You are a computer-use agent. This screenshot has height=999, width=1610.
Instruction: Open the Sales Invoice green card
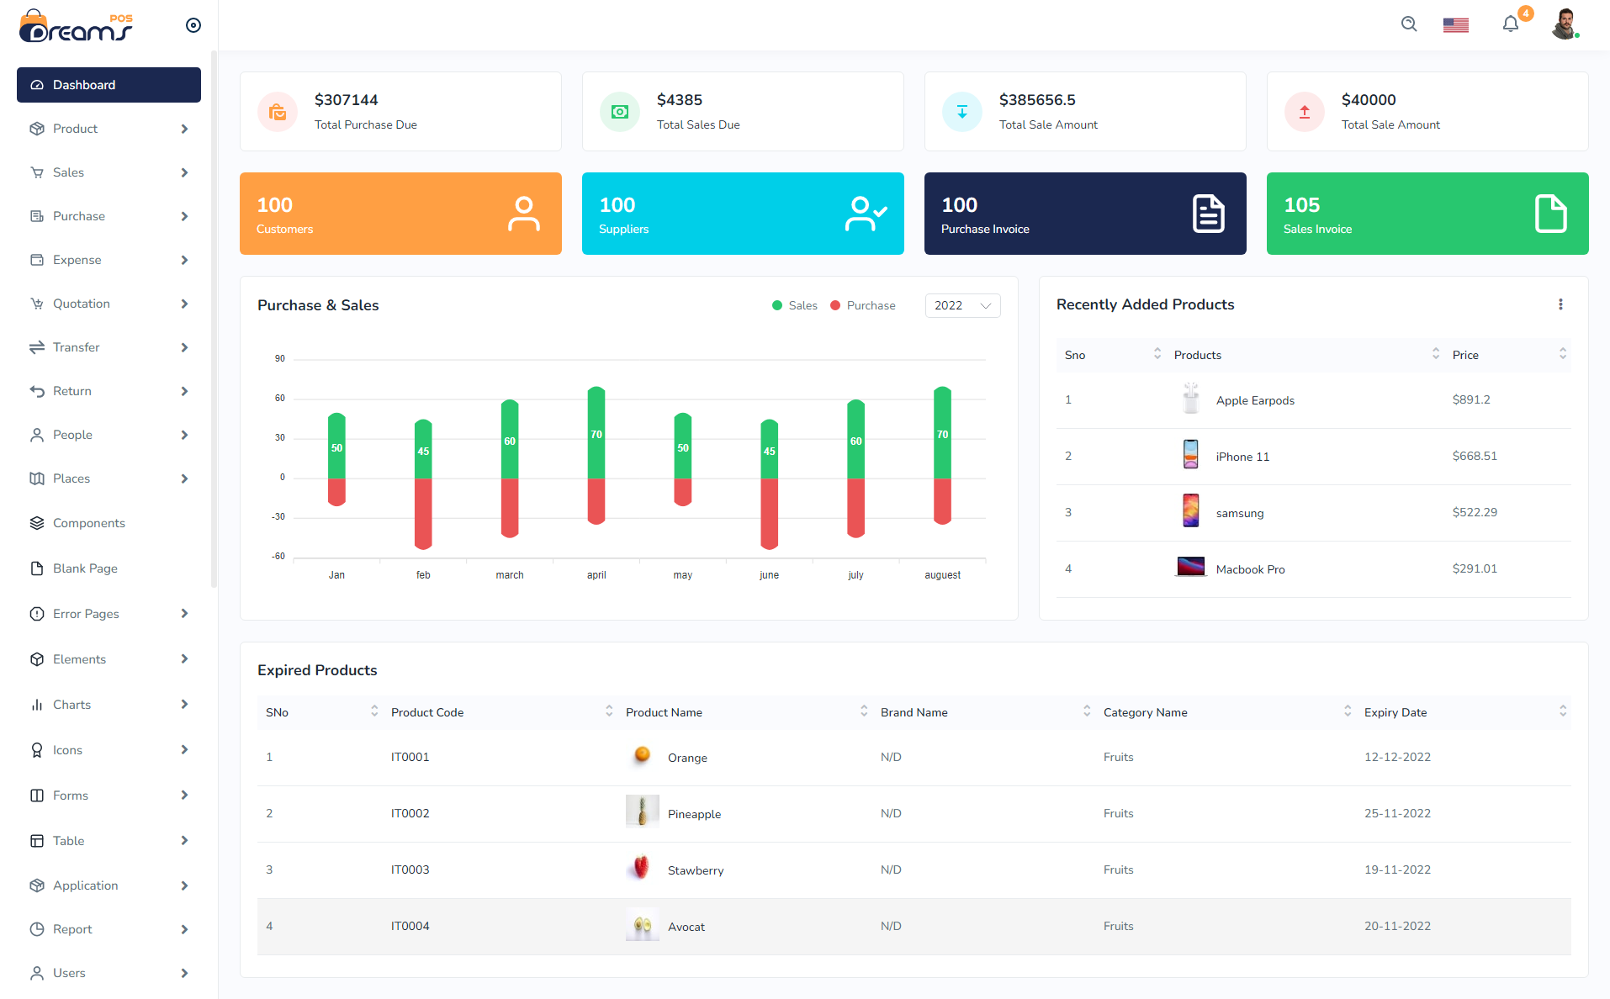1427,214
